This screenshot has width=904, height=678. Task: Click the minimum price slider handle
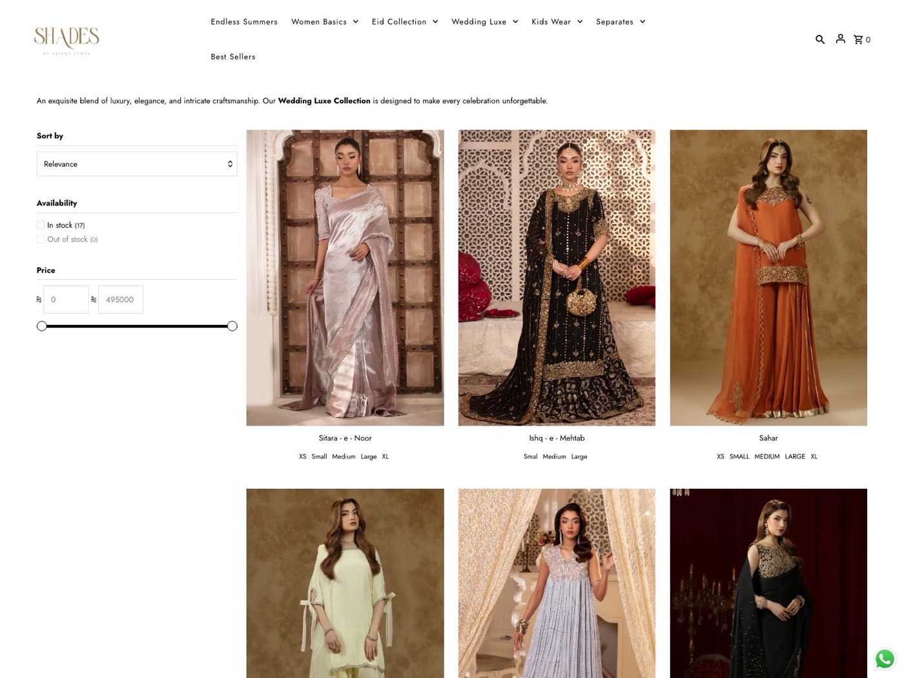click(42, 326)
